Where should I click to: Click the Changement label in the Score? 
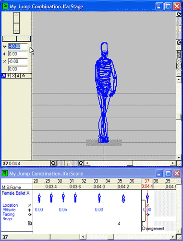point(153,228)
